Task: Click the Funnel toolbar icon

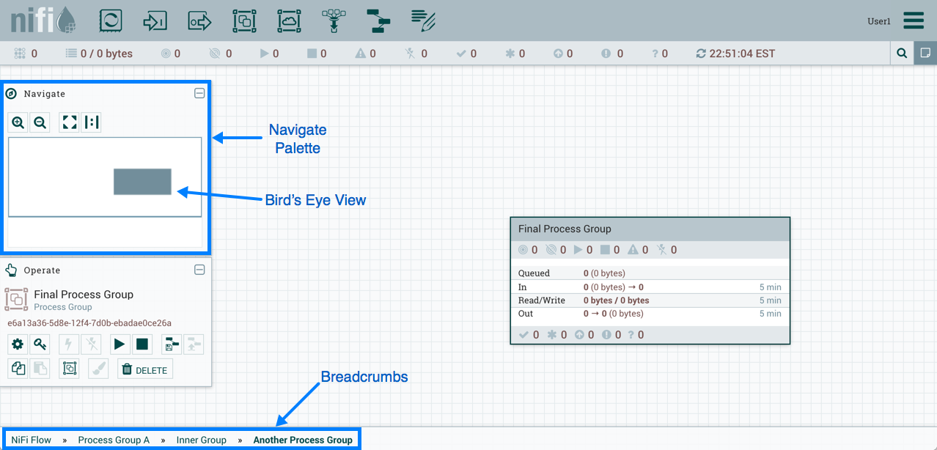Action: click(x=334, y=21)
